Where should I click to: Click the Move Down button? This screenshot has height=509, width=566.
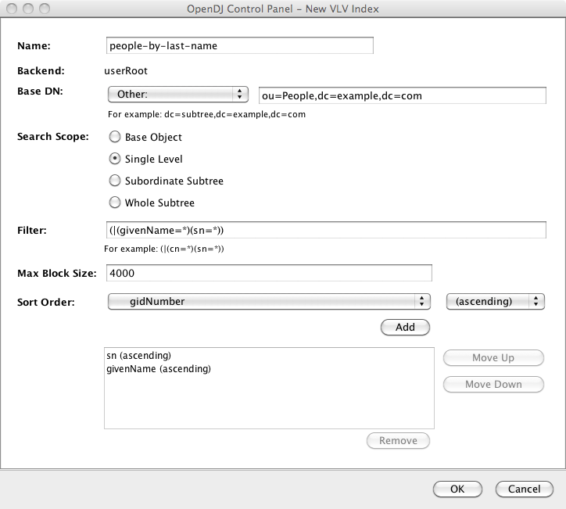pos(493,385)
